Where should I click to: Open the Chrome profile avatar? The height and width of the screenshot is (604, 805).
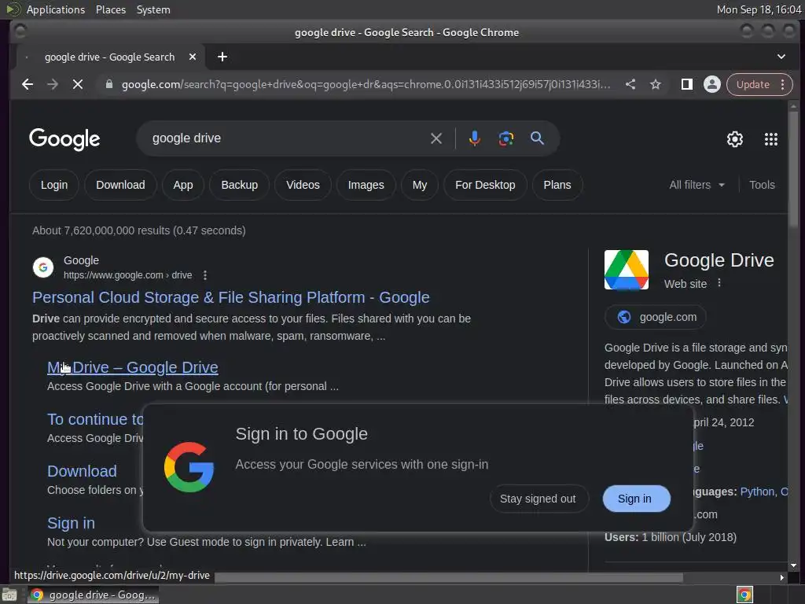(x=712, y=84)
